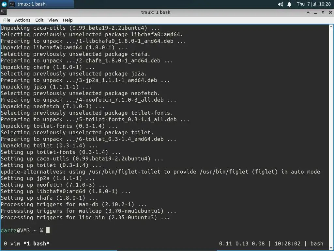Screen dimensions: 334x251
Task: Shade window with the up-arrow title button
Action: [308, 12]
